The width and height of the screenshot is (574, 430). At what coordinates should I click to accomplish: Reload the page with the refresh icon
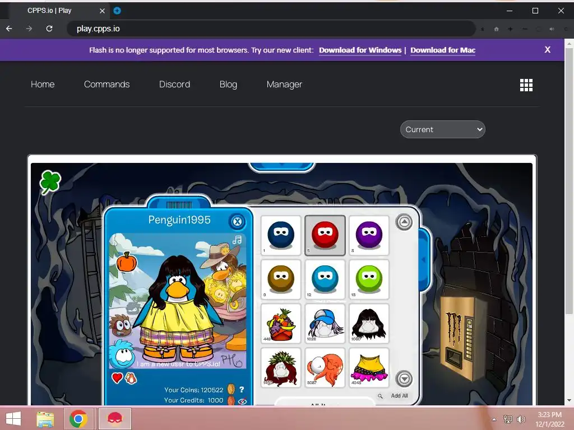(49, 29)
